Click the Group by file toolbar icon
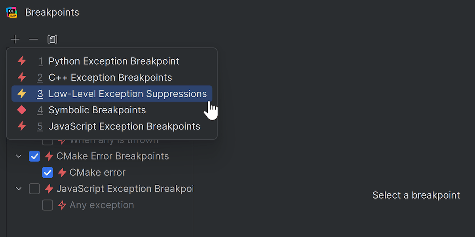The width and height of the screenshot is (475, 237). [x=52, y=39]
